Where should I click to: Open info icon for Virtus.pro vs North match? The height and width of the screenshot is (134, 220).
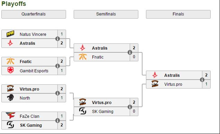[x=57, y=93]
